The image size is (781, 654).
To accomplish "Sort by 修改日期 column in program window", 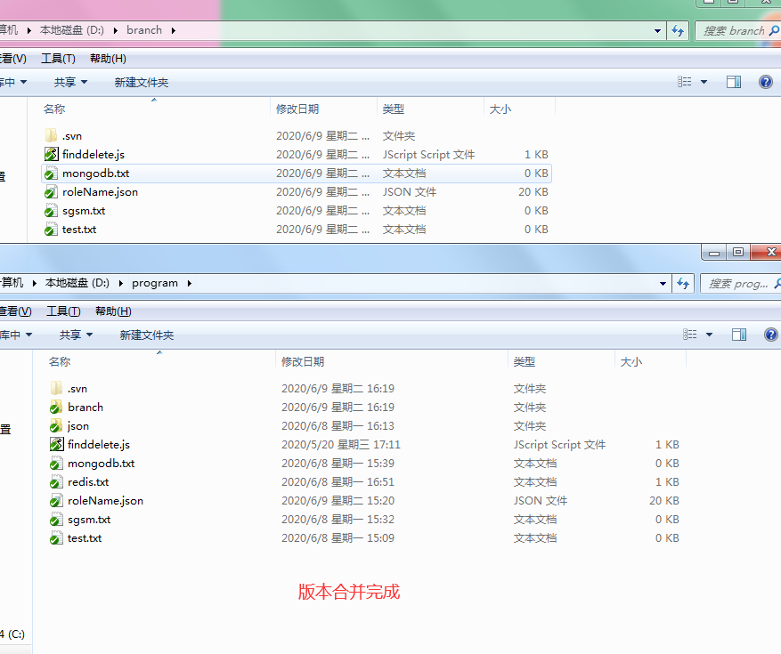I will click(x=303, y=362).
